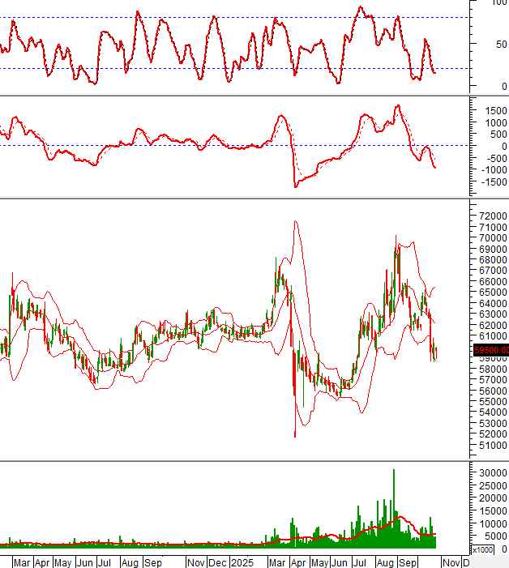Click the lowest candle wick near 52000

pyautogui.click(x=294, y=433)
